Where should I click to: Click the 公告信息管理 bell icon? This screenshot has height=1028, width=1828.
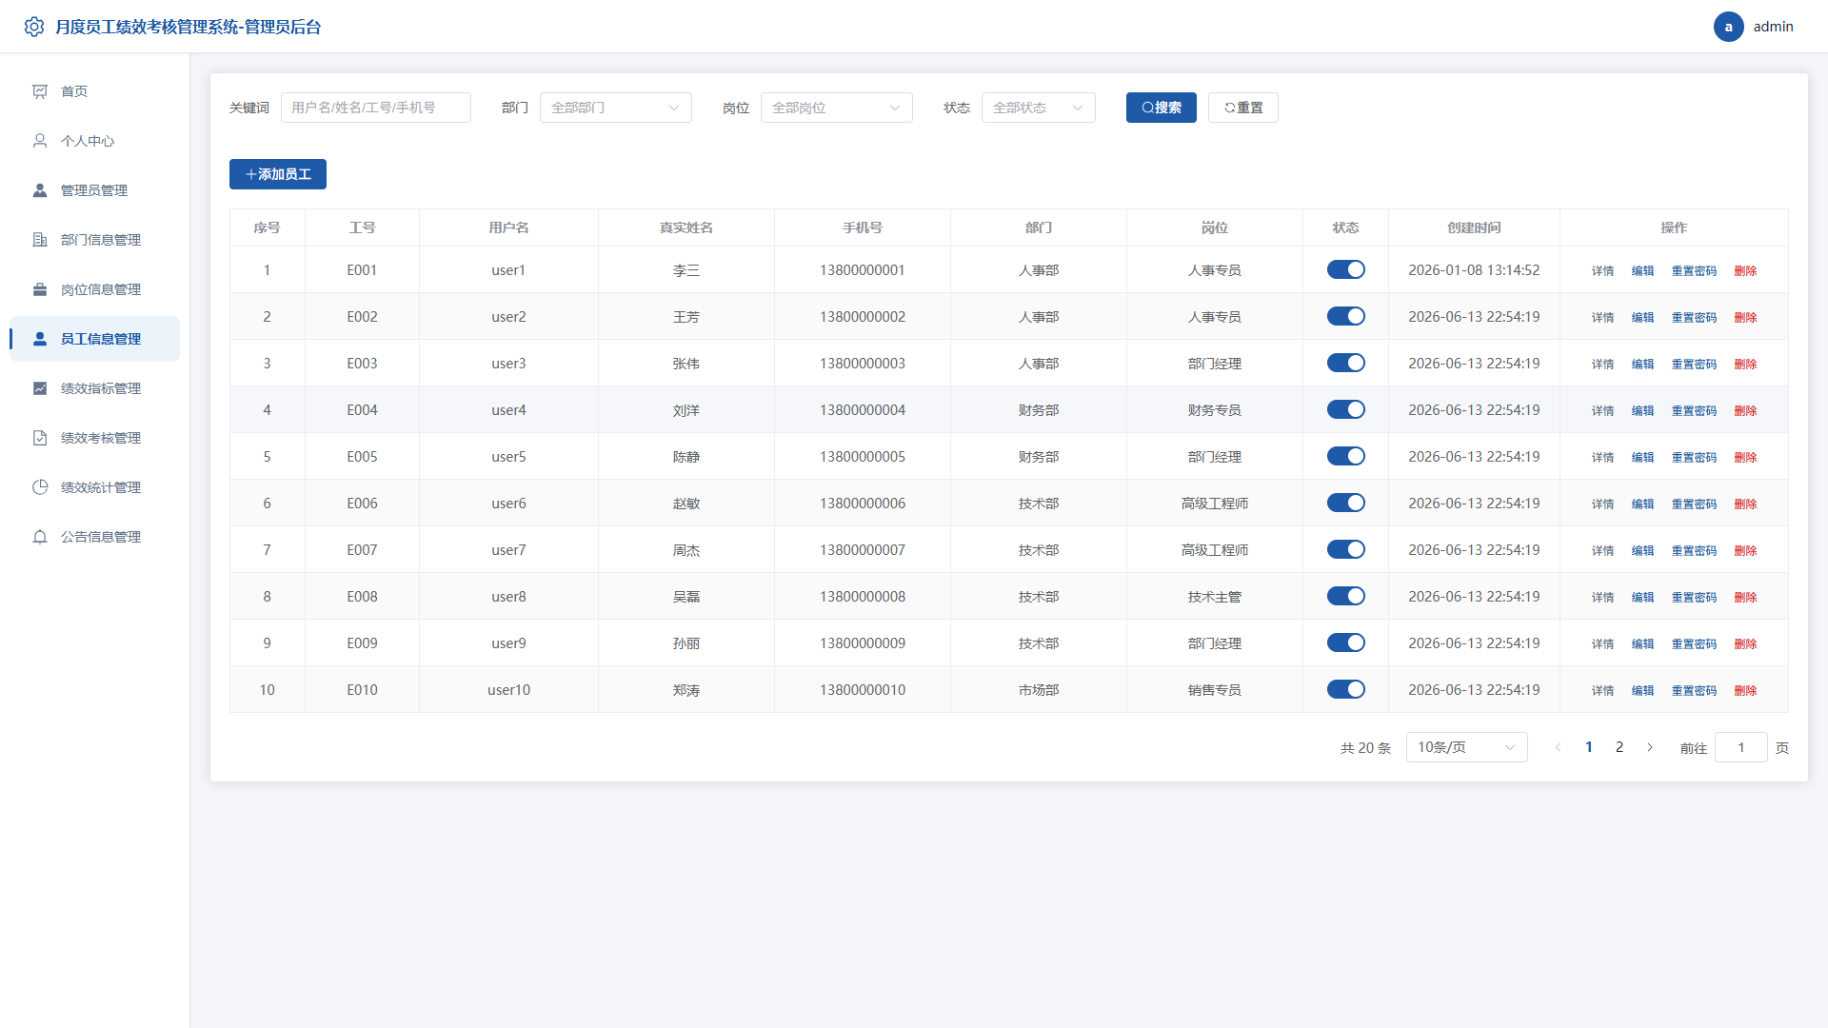coord(40,537)
